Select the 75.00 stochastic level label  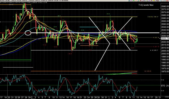click(x=163, y=80)
